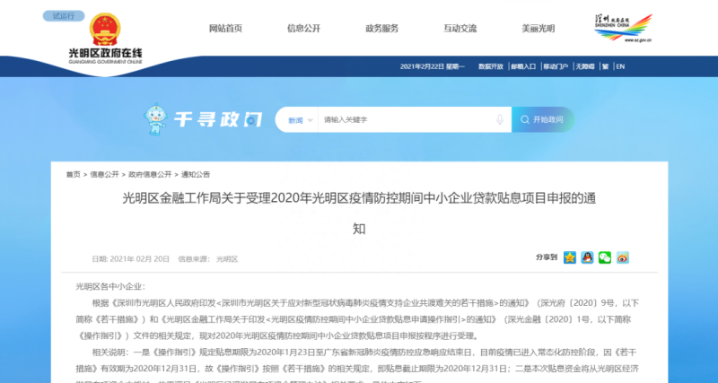Screen dimensions: 718x383
Task: Click the 试运行 badge
Action: click(64, 16)
